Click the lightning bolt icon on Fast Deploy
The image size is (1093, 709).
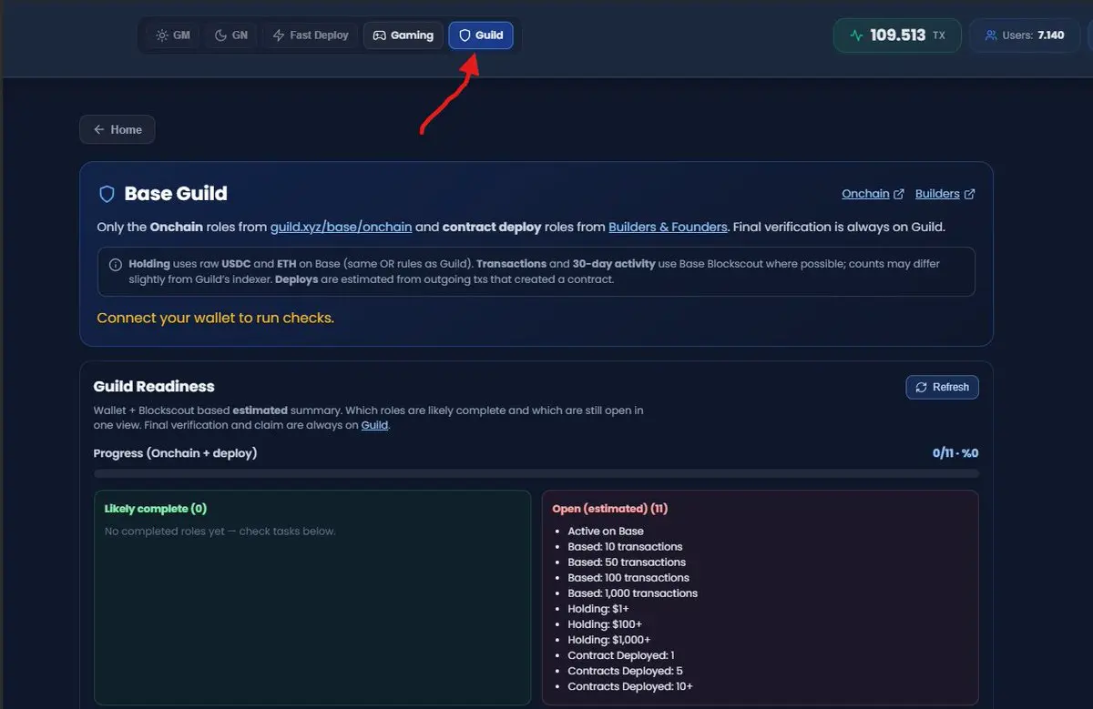click(x=279, y=35)
